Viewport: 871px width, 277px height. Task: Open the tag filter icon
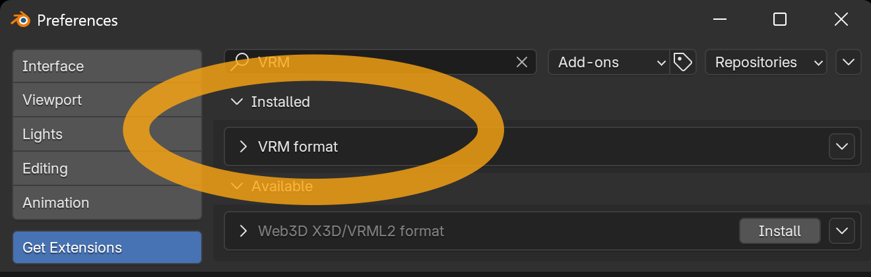pos(683,62)
